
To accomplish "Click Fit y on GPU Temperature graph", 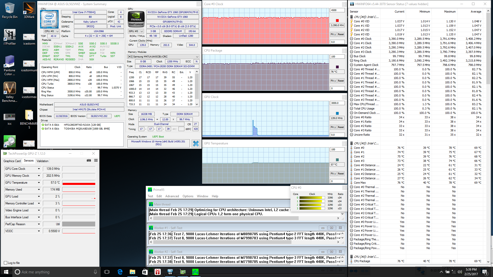I will [333, 174].
